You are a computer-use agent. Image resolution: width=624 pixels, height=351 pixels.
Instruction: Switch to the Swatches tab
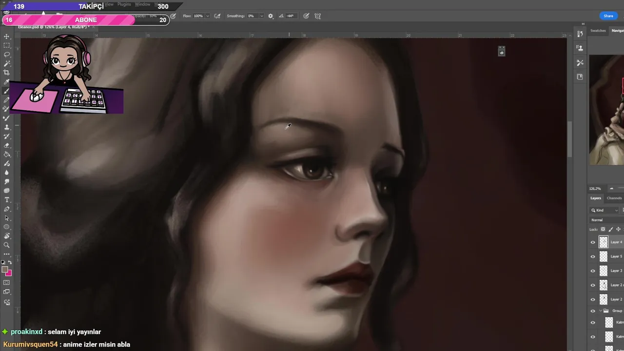point(598,31)
